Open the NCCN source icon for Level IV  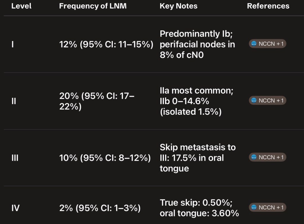(x=254, y=207)
